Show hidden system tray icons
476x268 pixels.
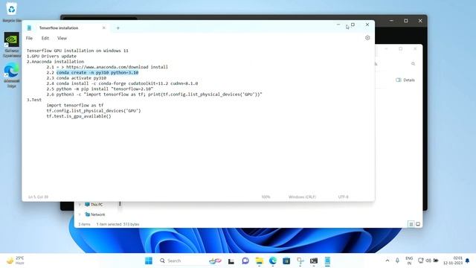click(387, 261)
